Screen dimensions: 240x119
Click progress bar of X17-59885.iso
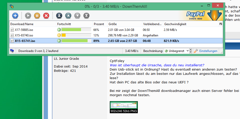(76, 30)
